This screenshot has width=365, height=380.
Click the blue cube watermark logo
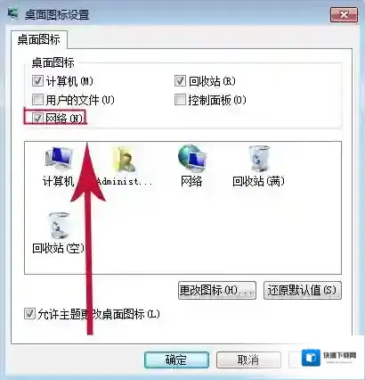311,358
